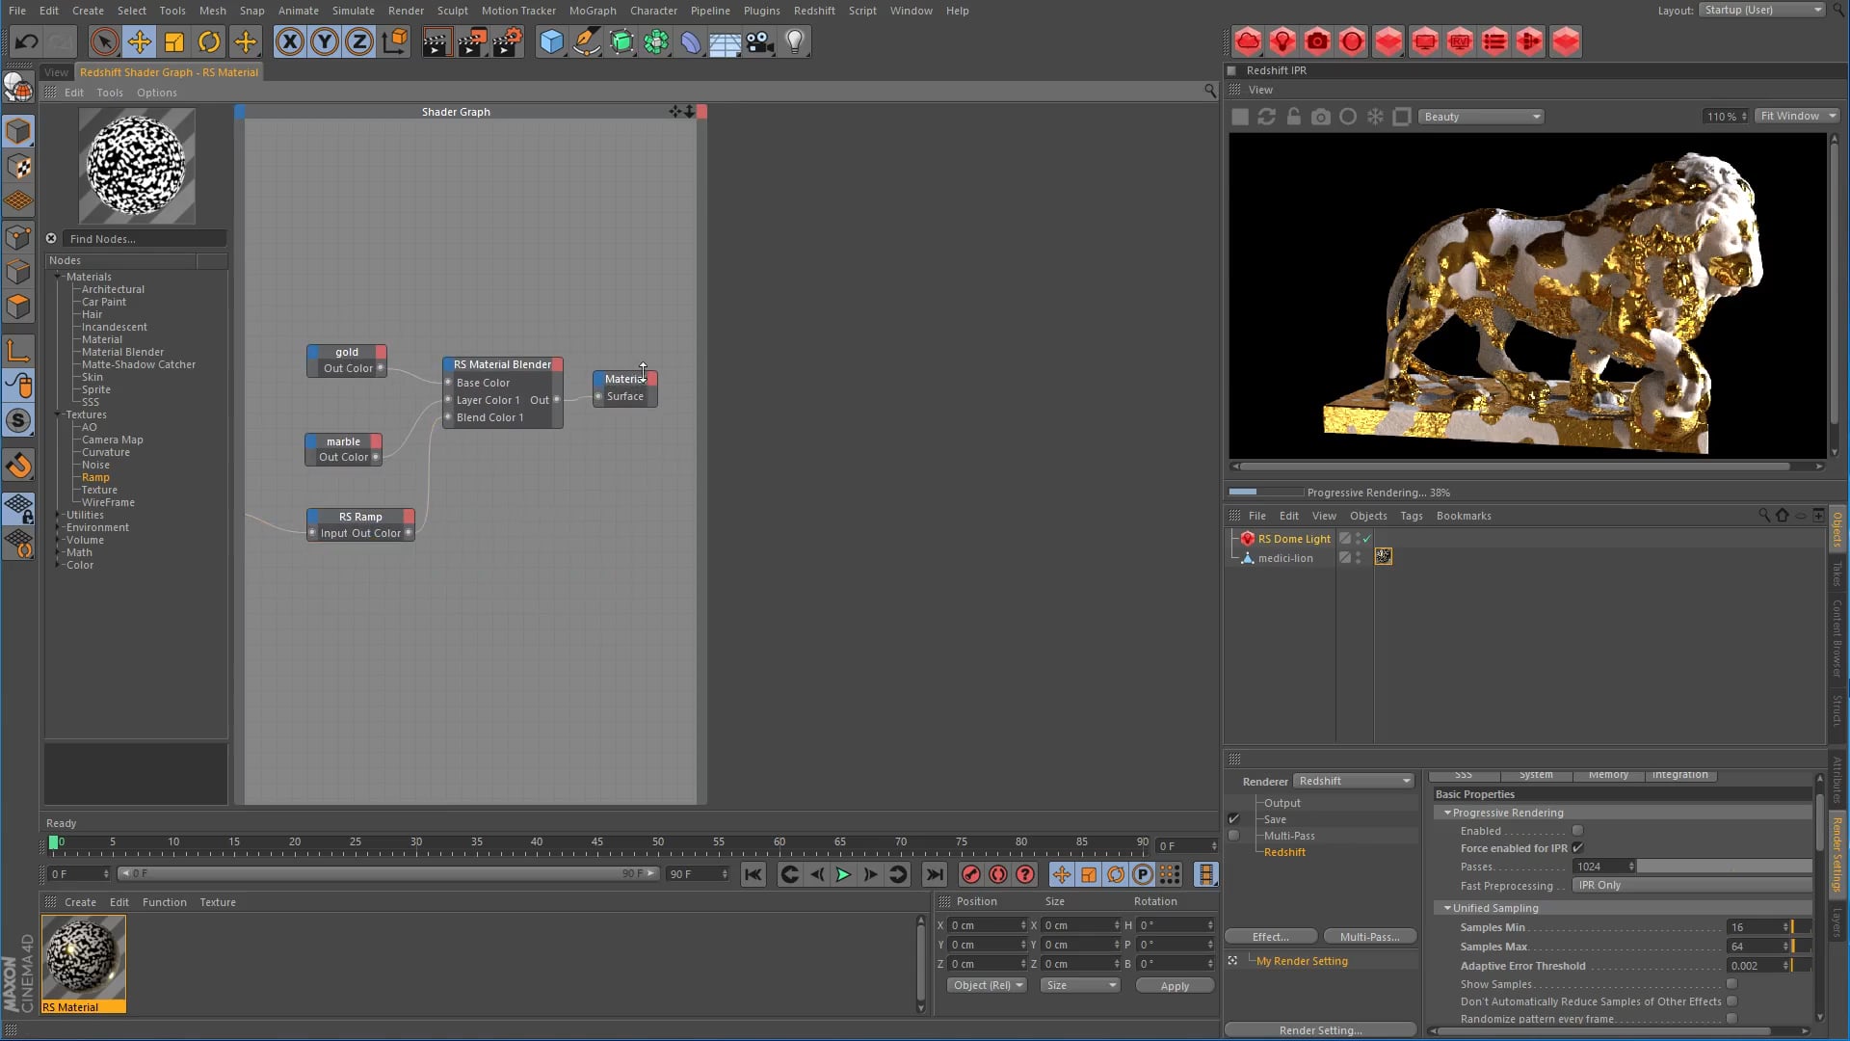Screen dimensions: 1850x1041
Task: Open the Pen spline tool
Action: [586, 41]
